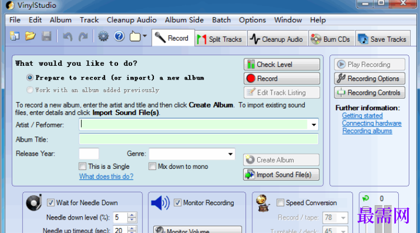Expand the folder icon dropdown arrow

pos(145,36)
